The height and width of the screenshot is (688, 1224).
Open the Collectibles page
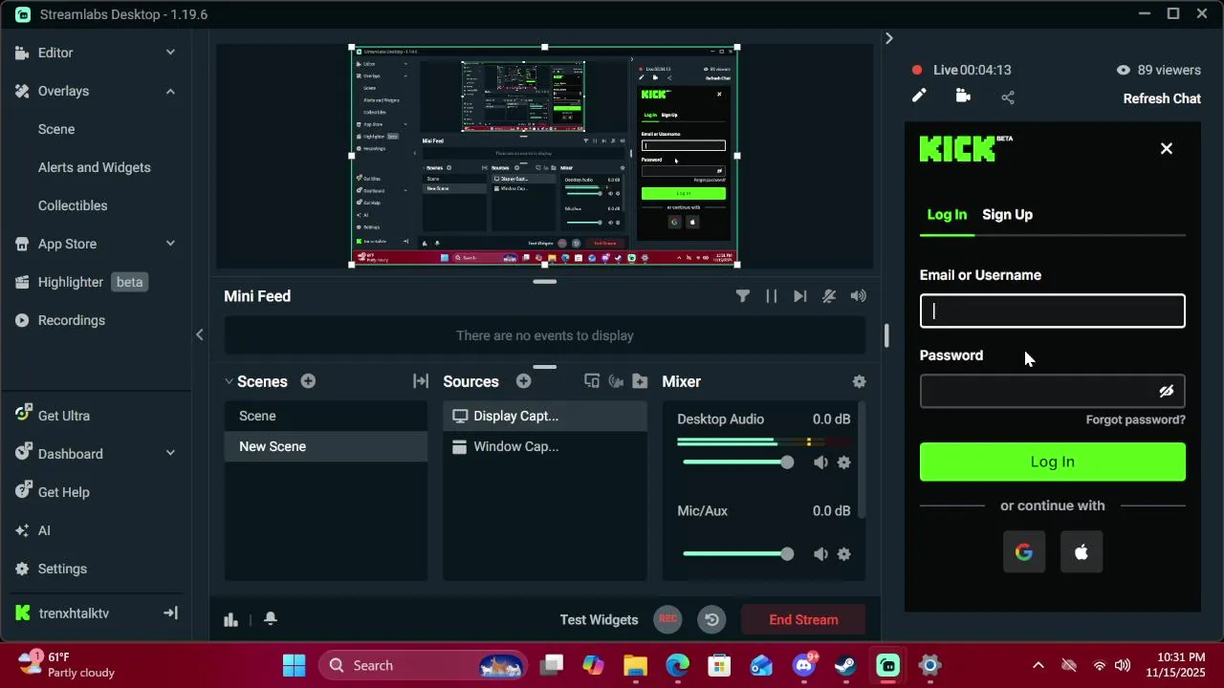click(73, 205)
